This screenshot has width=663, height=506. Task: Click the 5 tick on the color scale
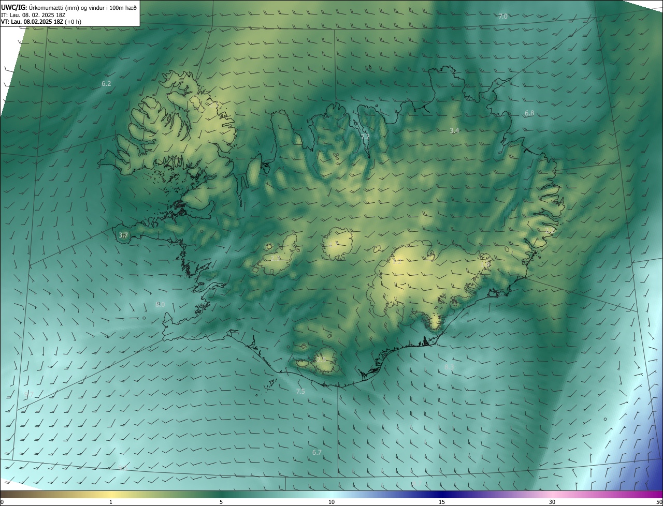(221, 502)
